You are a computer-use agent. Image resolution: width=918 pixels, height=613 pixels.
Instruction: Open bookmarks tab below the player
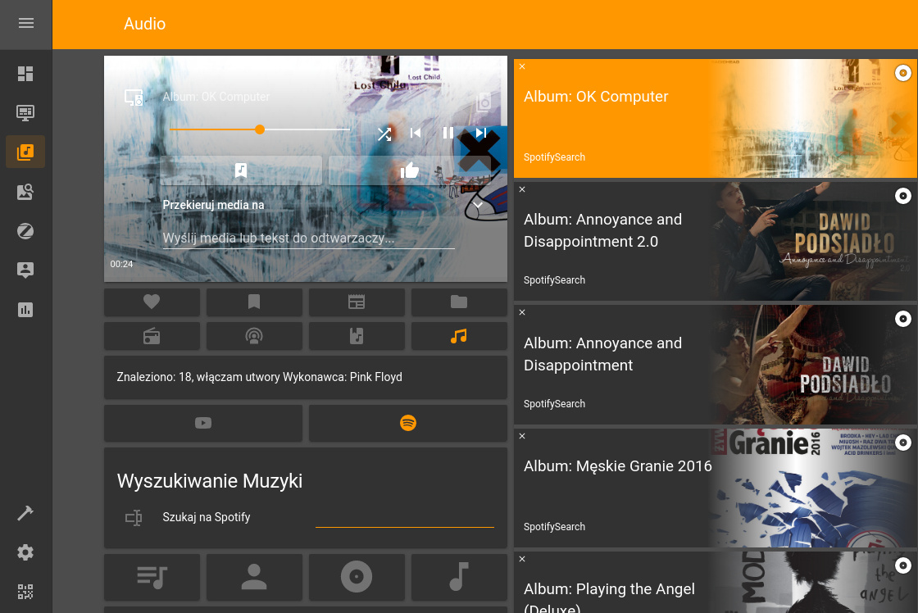tap(254, 302)
